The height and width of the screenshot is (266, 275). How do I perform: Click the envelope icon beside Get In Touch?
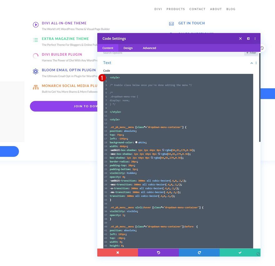[x=171, y=23]
